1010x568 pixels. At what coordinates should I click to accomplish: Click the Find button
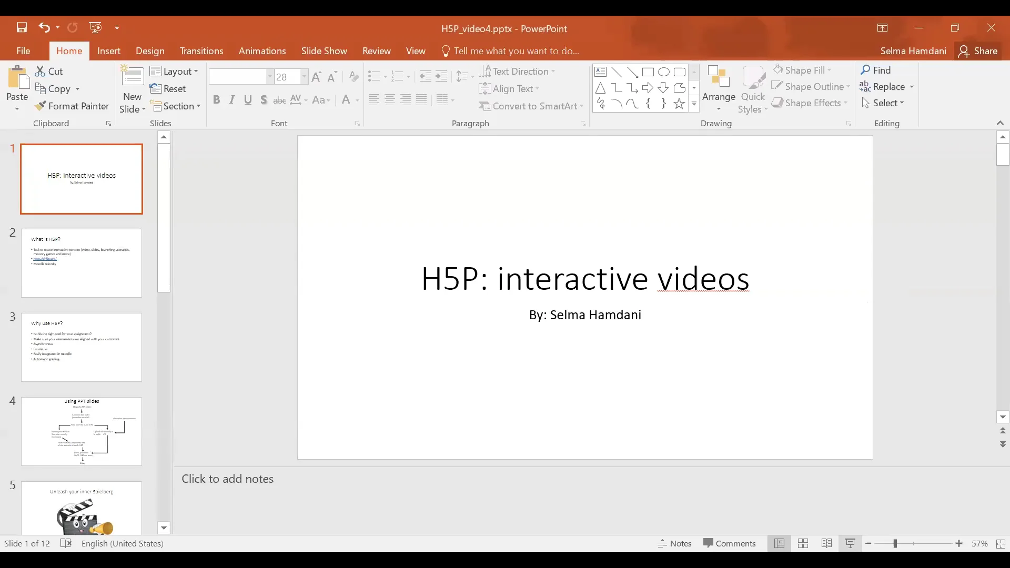(x=876, y=70)
